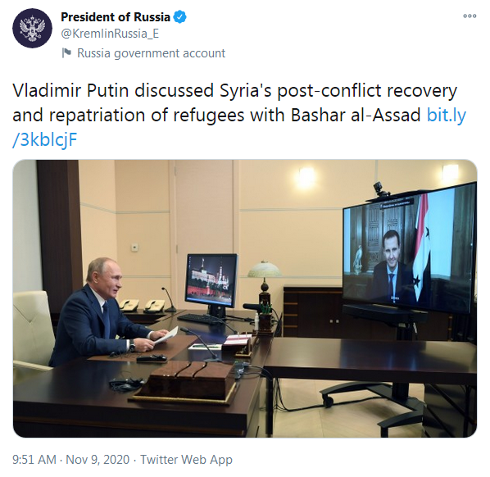Open the President of Russia display name
The image size is (490, 477).
pos(116,17)
